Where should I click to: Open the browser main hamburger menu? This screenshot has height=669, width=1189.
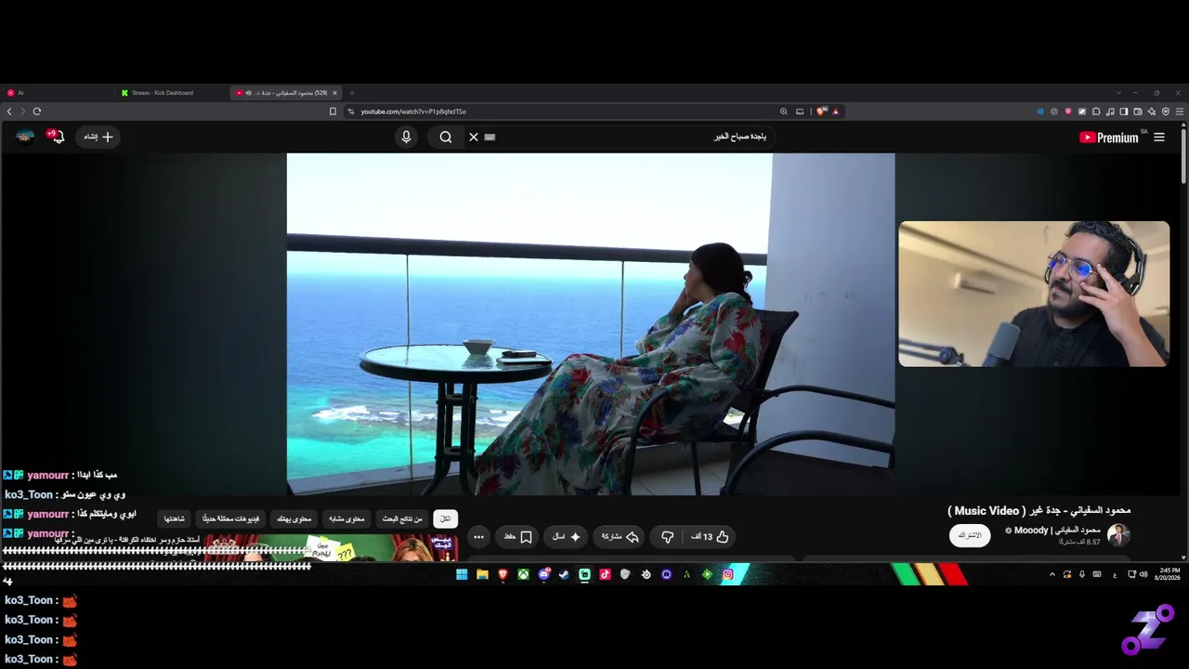pos(1181,111)
